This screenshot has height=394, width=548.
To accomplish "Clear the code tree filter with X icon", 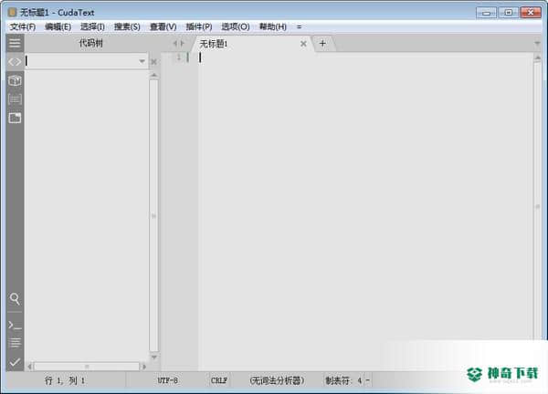I will pos(153,62).
